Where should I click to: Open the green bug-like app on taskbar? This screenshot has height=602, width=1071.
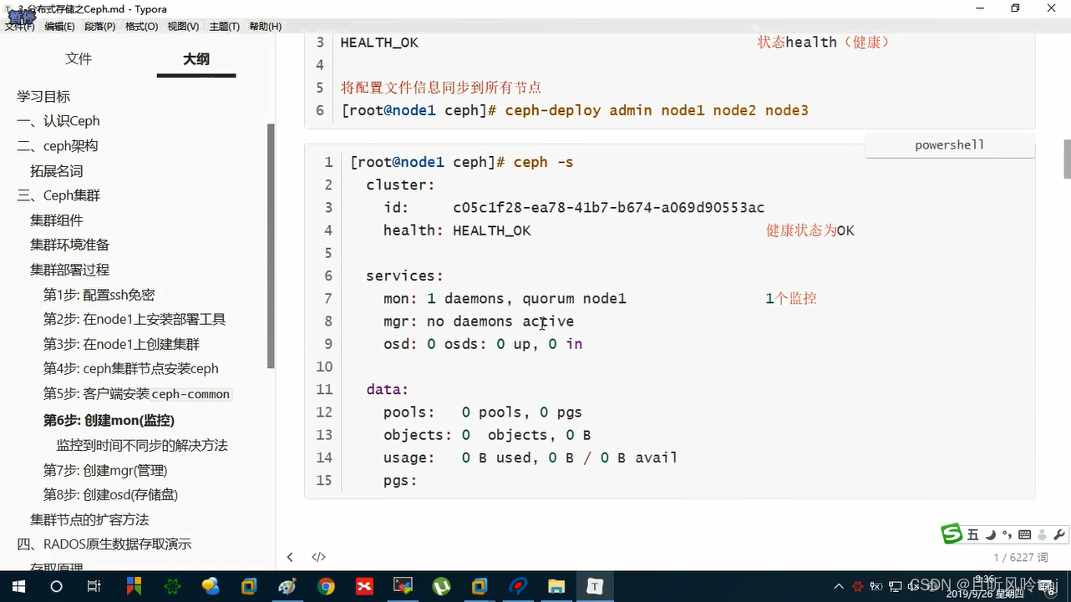(172, 586)
